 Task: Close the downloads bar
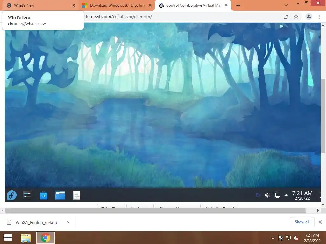coord(320,222)
